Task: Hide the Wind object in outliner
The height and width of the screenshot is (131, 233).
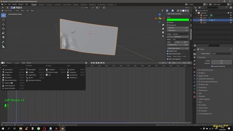Action: click(x=231, y=23)
